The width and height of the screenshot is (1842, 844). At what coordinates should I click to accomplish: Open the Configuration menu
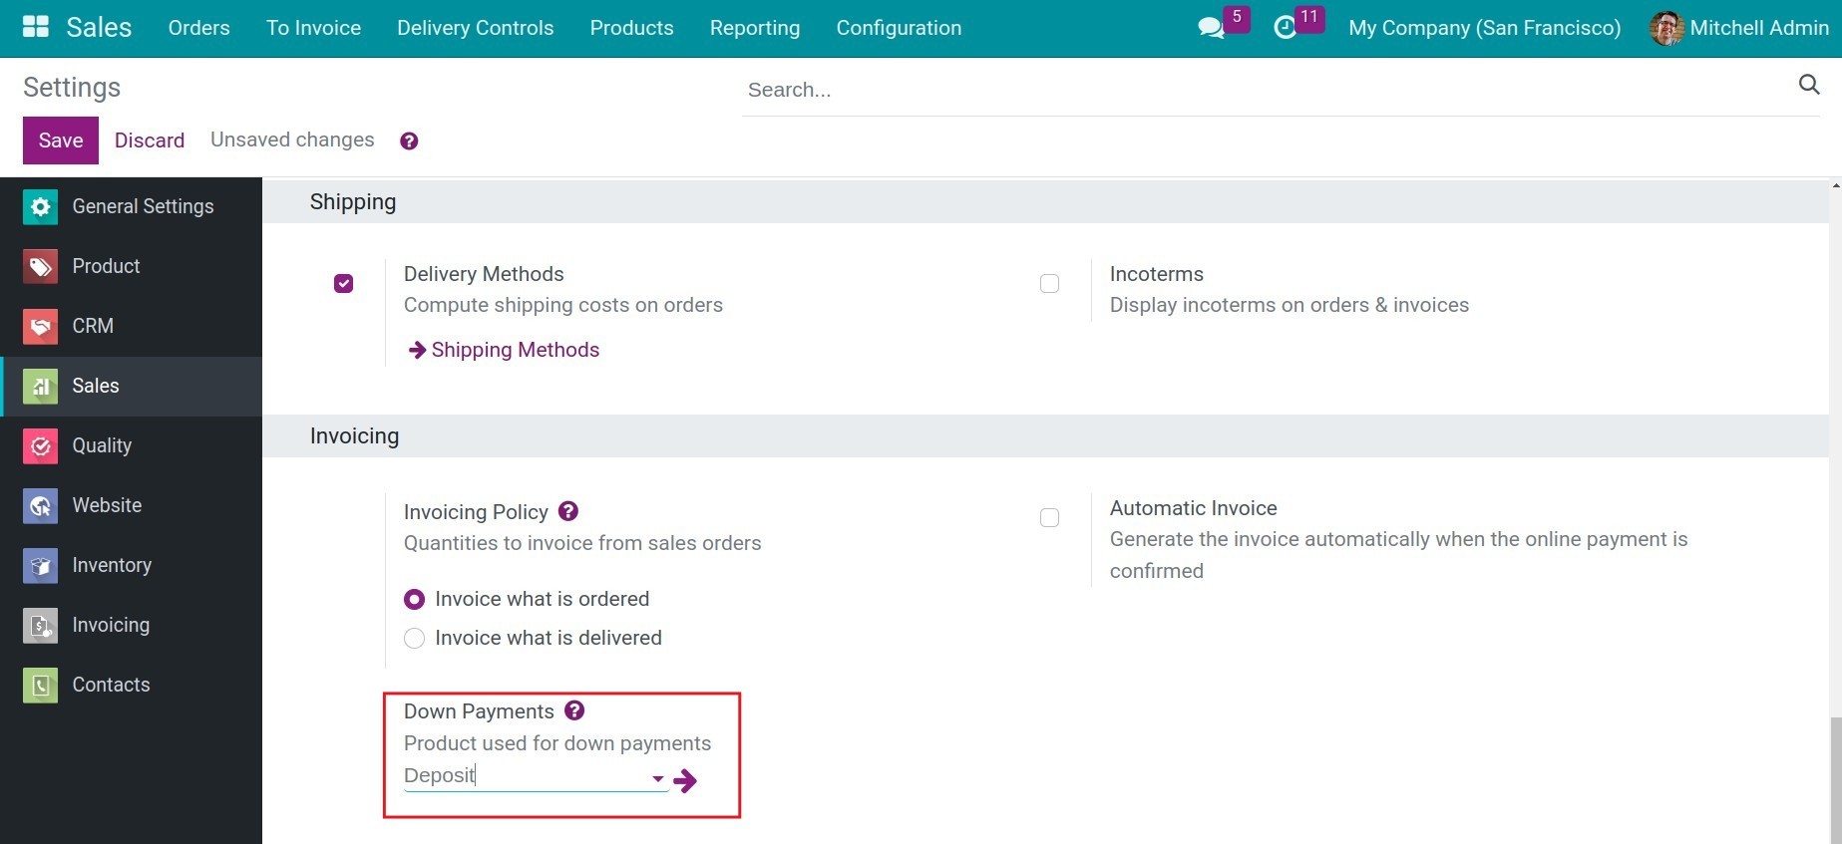899,28
